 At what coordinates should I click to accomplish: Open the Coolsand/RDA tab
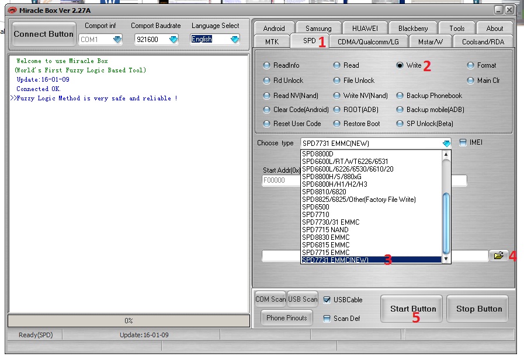point(483,41)
